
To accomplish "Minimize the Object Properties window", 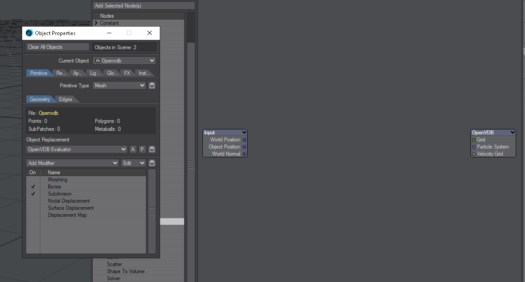I will (109, 33).
